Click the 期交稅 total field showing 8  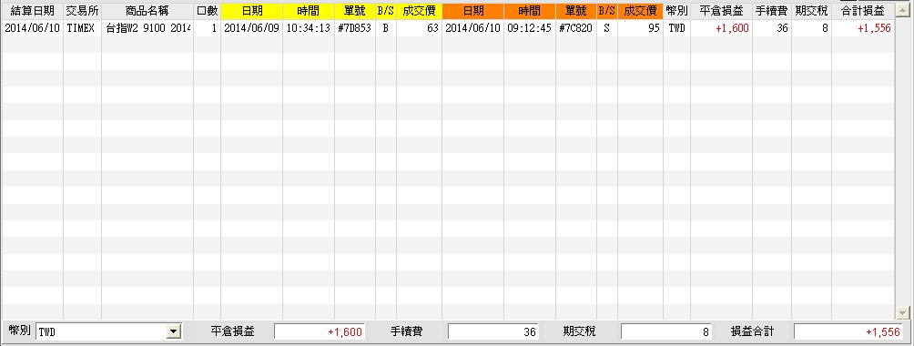click(x=666, y=332)
